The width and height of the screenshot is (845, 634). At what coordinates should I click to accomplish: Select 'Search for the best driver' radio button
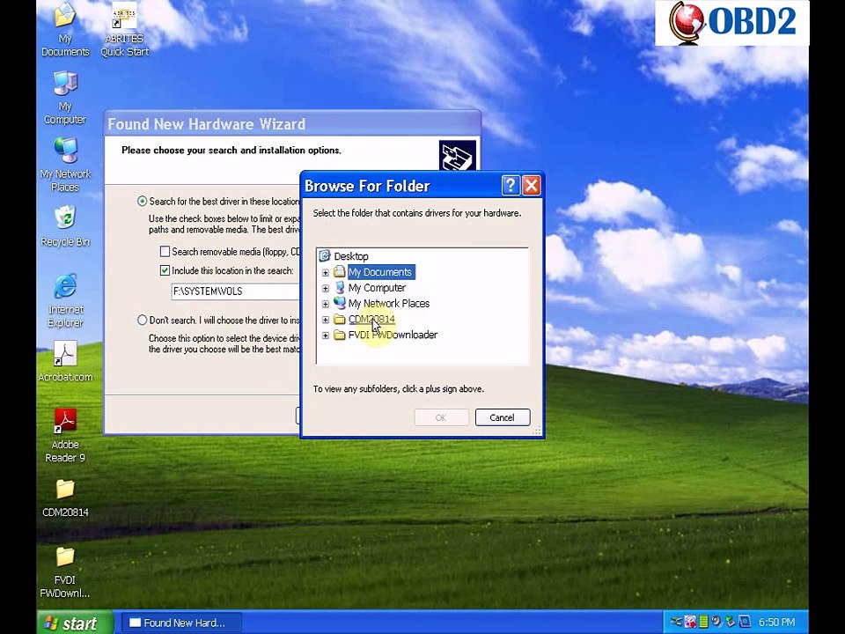(x=143, y=201)
